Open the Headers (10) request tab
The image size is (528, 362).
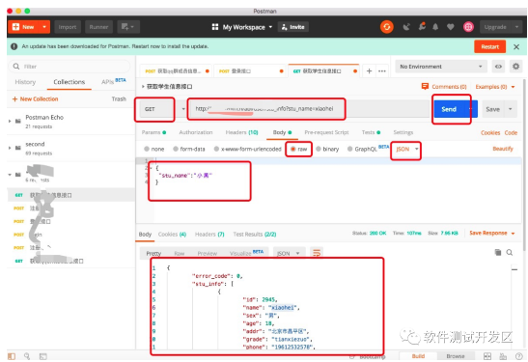click(x=241, y=132)
